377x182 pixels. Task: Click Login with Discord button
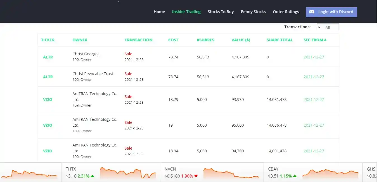click(x=331, y=12)
